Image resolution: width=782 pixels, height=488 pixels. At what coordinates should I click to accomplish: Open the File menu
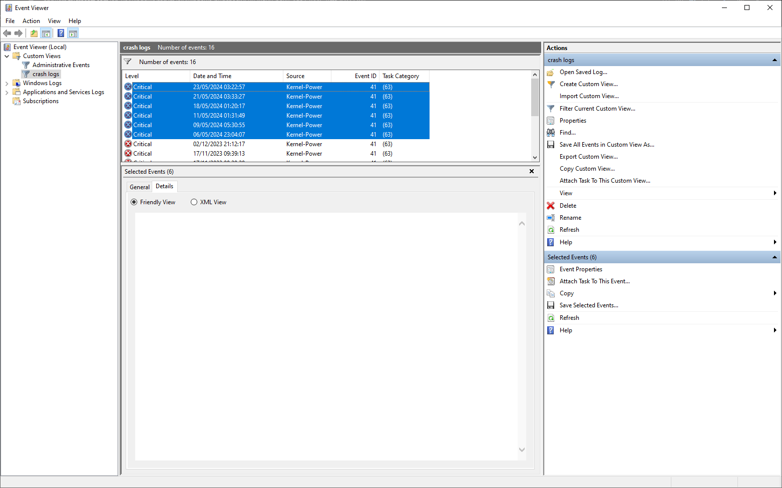pyautogui.click(x=10, y=21)
